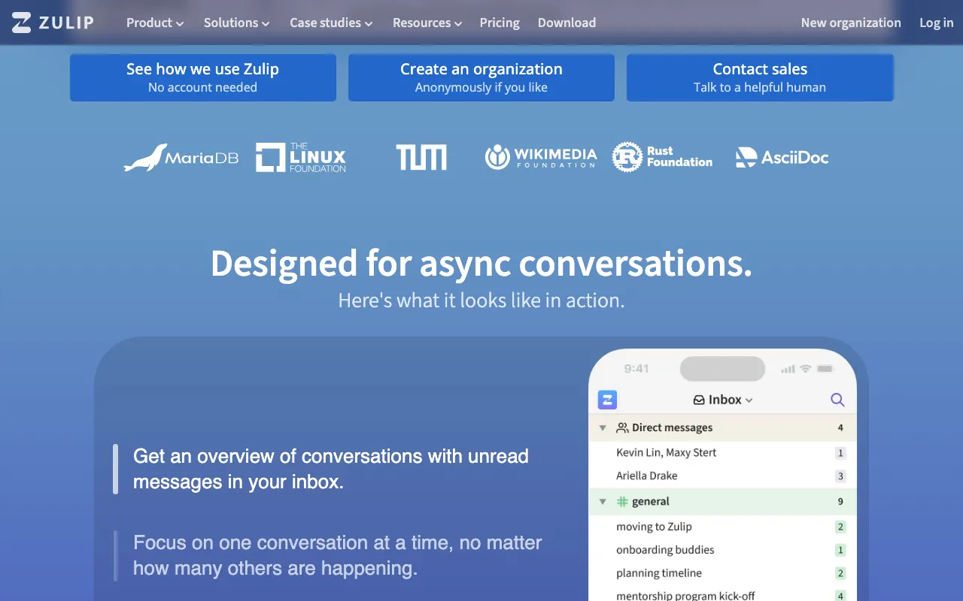
Task: Click the Wikimedia Foundation logo
Action: (x=541, y=157)
